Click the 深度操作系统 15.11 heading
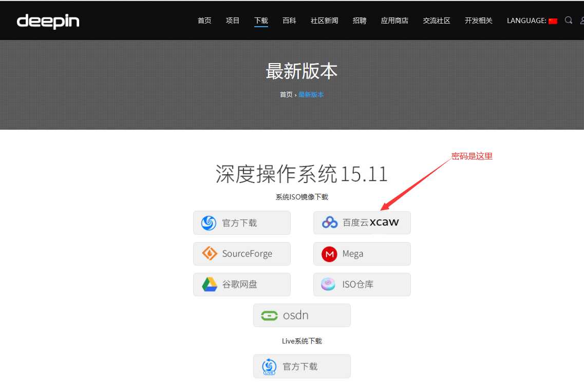 pyautogui.click(x=302, y=174)
